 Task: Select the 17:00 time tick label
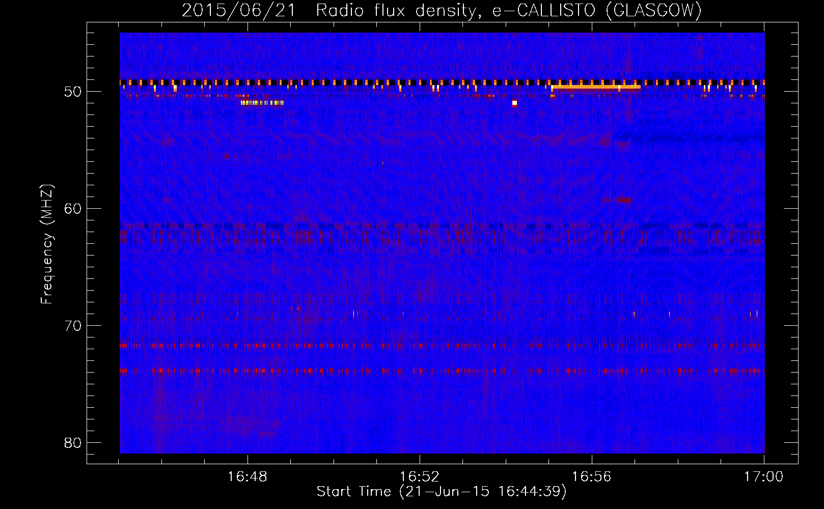pyautogui.click(x=764, y=477)
